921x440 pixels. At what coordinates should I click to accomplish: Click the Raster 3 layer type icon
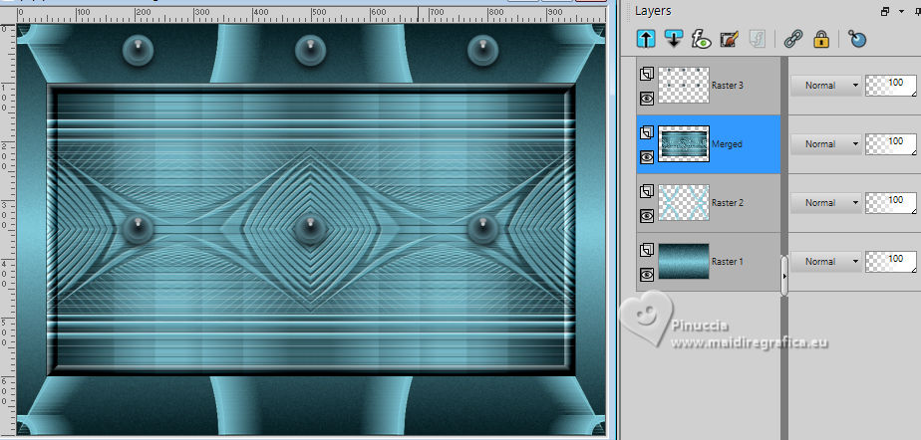647,74
